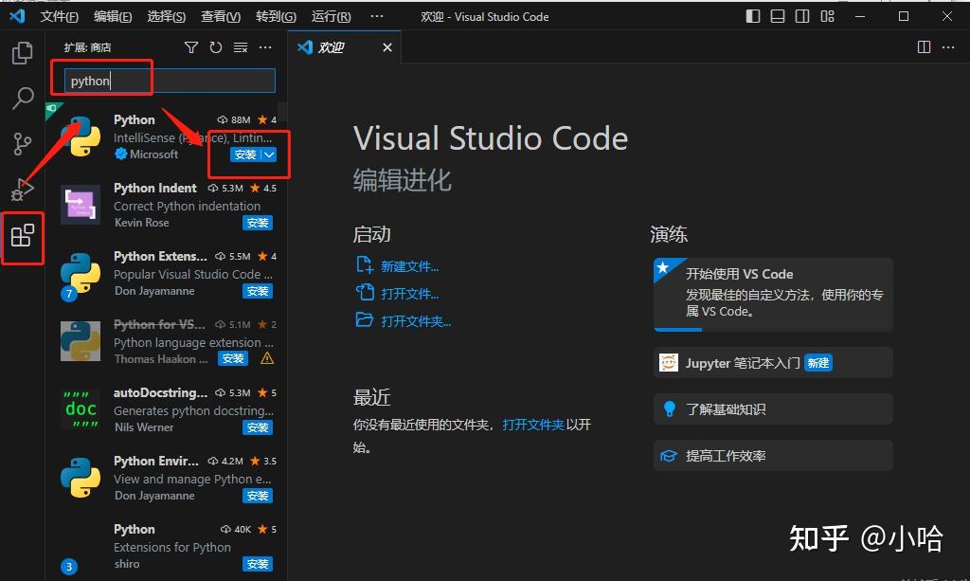Click the filter extensions funnel icon
The image size is (970, 581).
[191, 47]
